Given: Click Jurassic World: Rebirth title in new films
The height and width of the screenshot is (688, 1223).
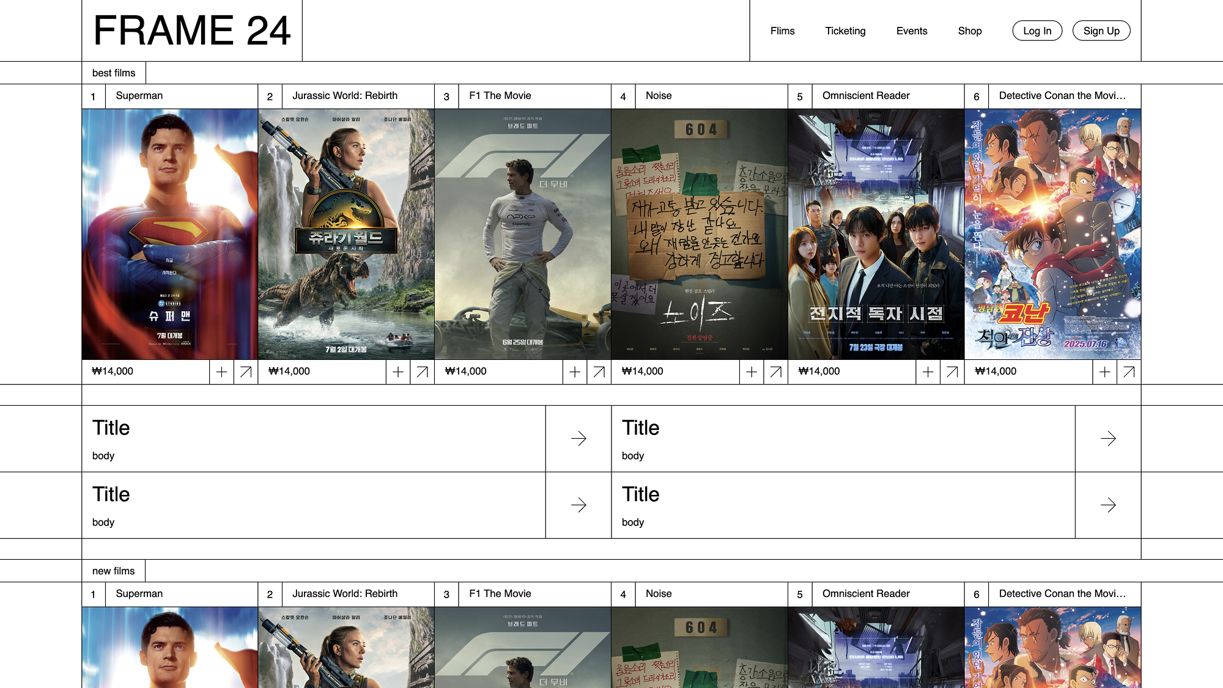Looking at the screenshot, I should (x=345, y=594).
